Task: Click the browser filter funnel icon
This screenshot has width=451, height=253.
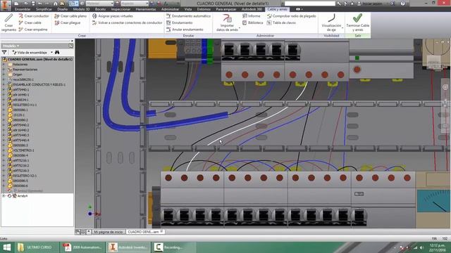Action: [x=4, y=53]
